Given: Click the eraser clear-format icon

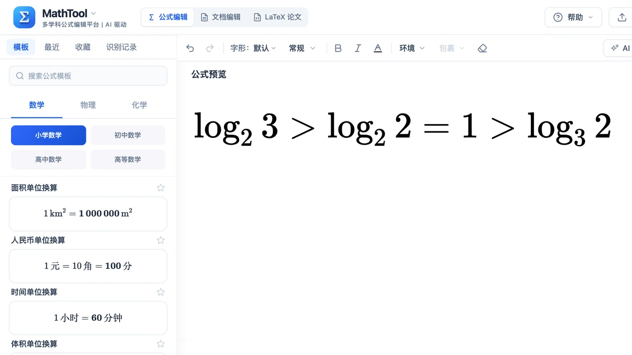Looking at the screenshot, I should pyautogui.click(x=482, y=48).
